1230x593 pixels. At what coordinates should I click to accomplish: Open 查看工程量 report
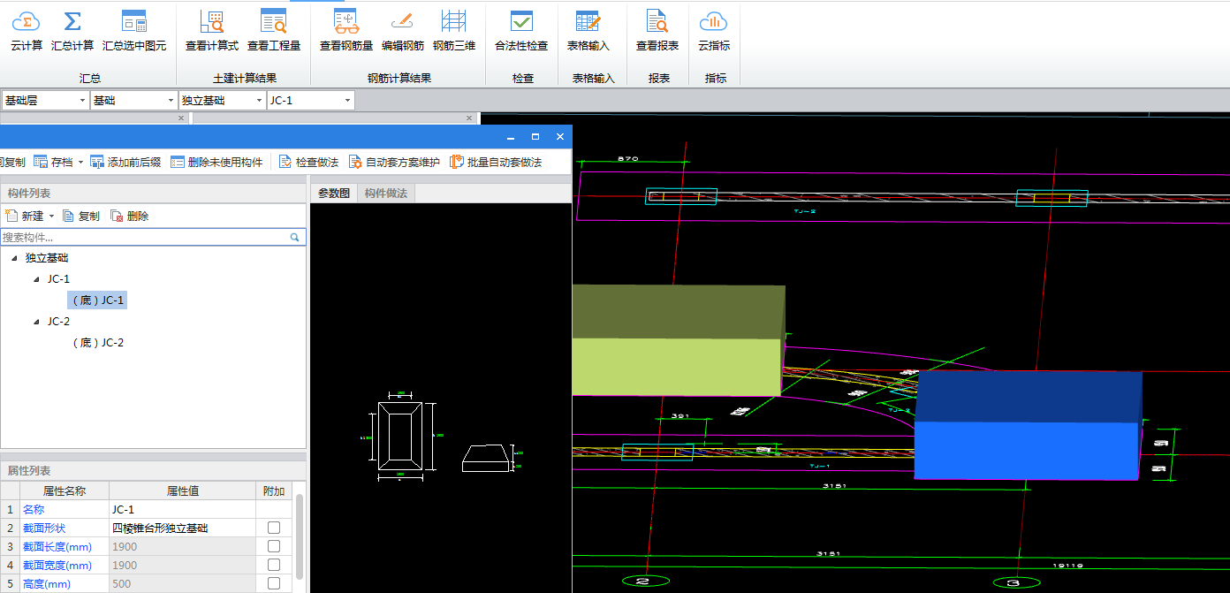274,32
